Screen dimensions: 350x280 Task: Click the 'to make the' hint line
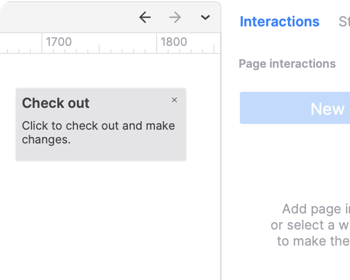point(313,241)
